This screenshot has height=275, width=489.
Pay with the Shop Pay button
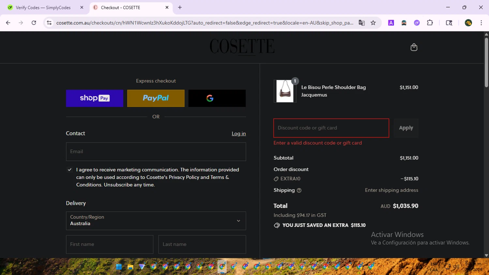pyautogui.click(x=95, y=98)
